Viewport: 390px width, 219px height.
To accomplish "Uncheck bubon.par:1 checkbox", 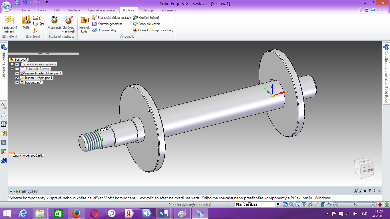I will (17, 82).
